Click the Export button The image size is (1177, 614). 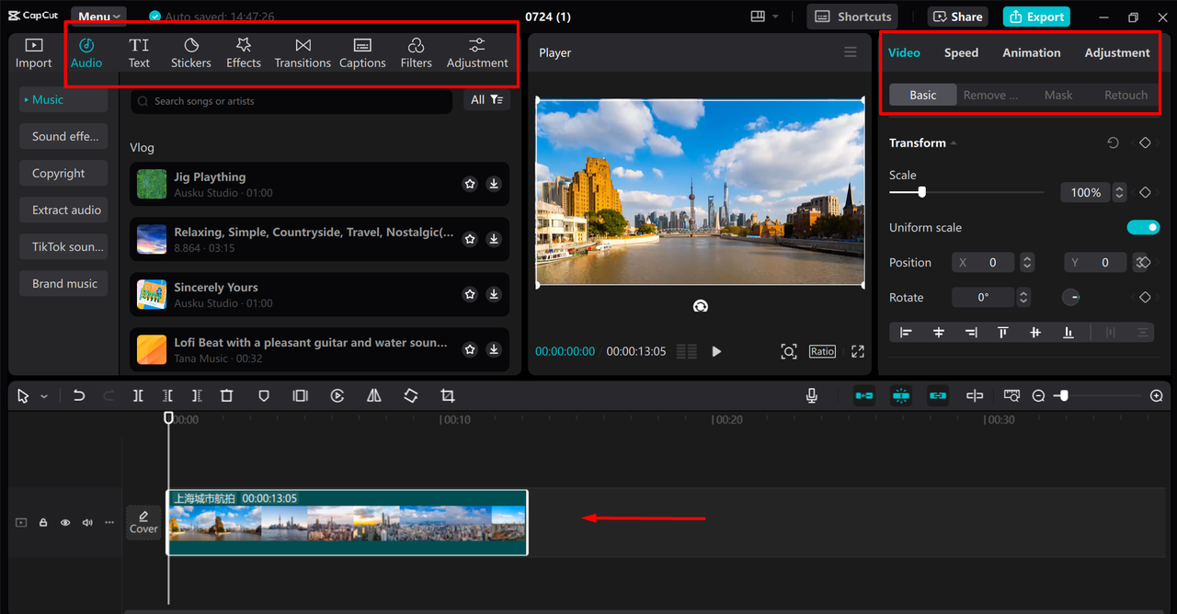click(1036, 17)
